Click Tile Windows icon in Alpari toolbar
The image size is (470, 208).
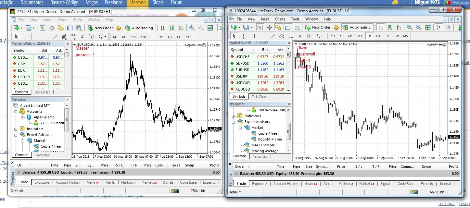click(x=210, y=28)
